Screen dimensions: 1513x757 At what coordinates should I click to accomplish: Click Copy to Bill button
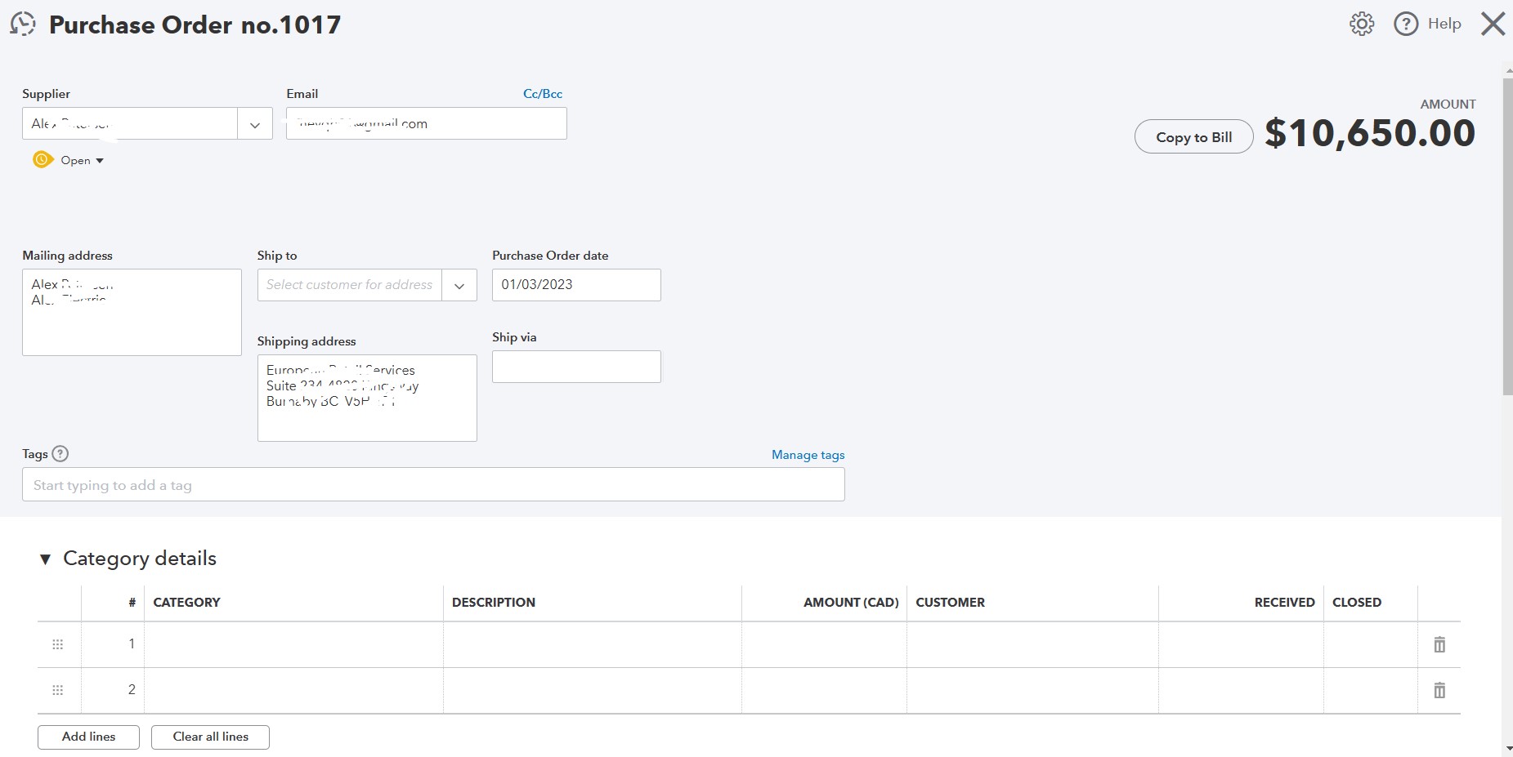pos(1193,136)
